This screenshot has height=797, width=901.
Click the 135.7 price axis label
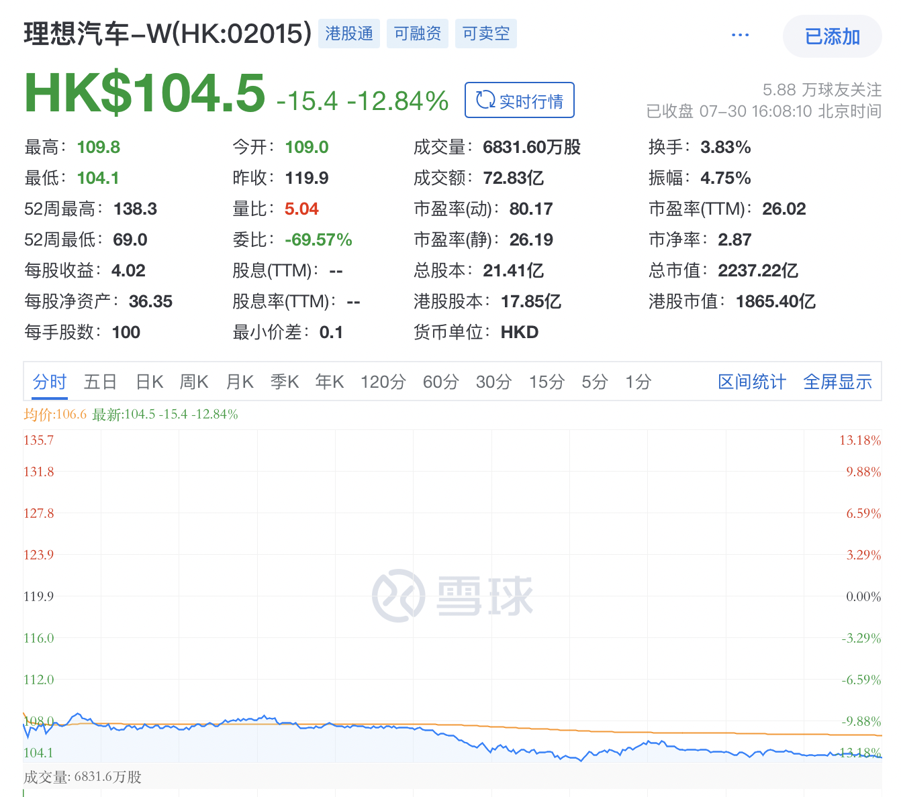pyautogui.click(x=38, y=440)
